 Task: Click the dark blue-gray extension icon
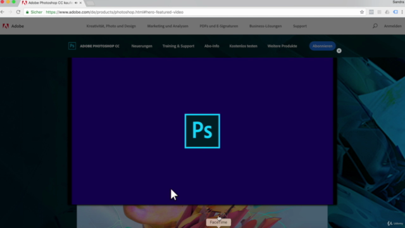click(x=371, y=12)
